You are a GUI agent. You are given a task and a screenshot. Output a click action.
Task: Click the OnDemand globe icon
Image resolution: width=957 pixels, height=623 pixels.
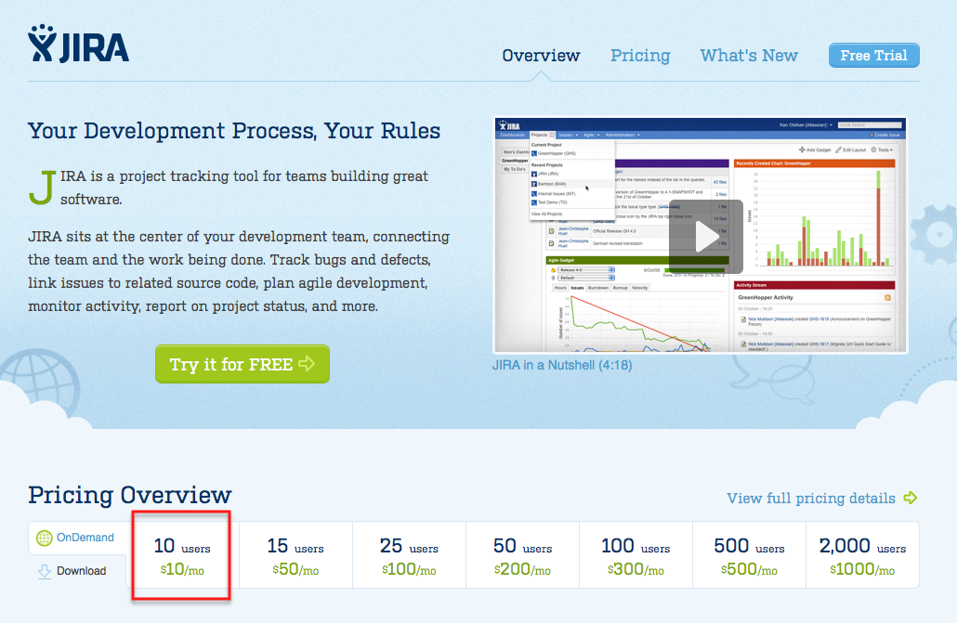pos(44,538)
